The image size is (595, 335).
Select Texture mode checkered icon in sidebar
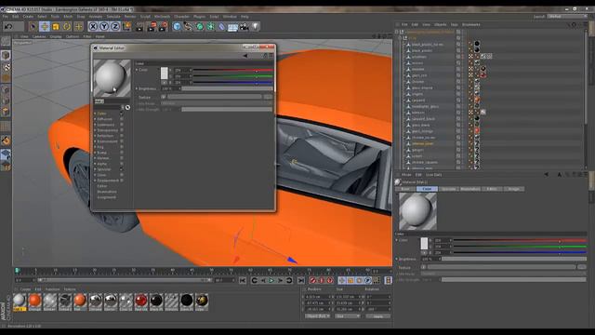click(x=6, y=67)
